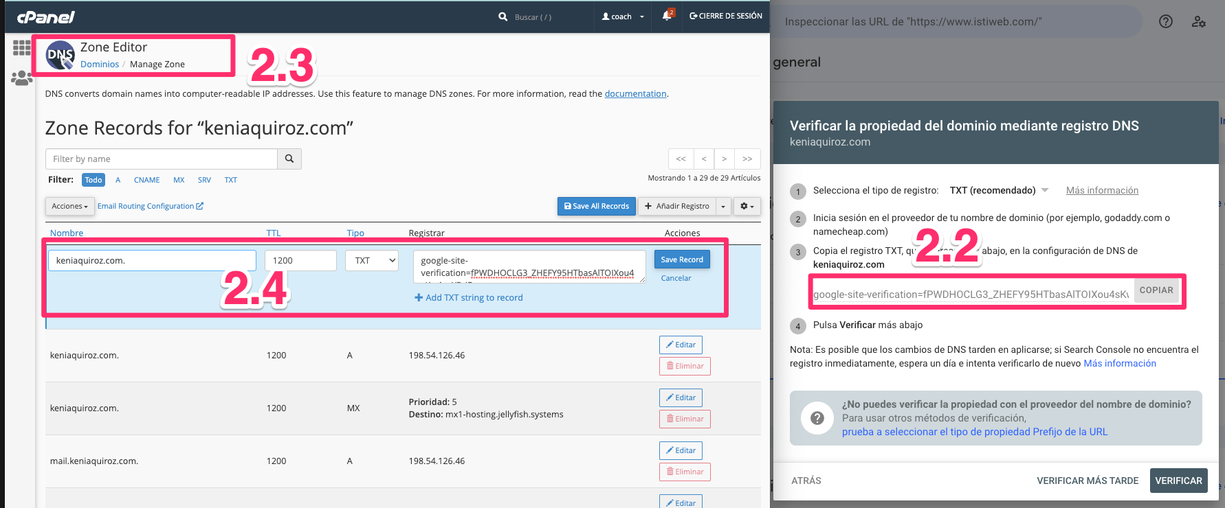The image size is (1225, 508).
Task: Go to first page of records
Action: [x=681, y=159]
